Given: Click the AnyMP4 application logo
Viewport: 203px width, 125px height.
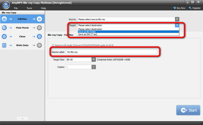Looking at the screenshot, I should coord(6,5).
